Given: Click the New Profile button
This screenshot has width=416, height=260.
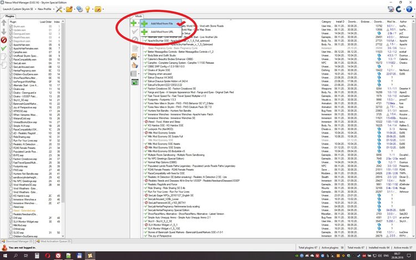Looking at the screenshot, I should click(44, 9).
